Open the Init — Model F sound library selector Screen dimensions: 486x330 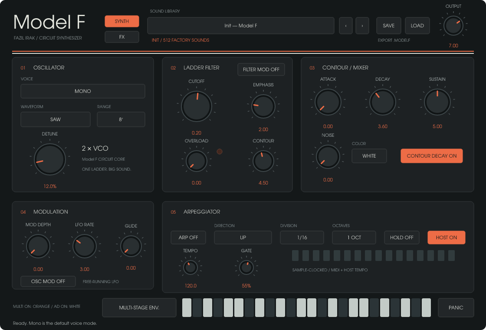(x=241, y=26)
